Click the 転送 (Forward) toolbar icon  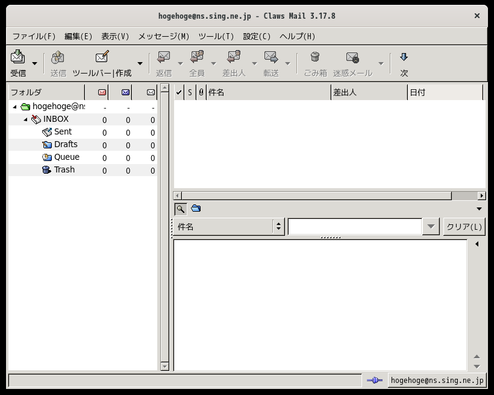[x=271, y=57]
